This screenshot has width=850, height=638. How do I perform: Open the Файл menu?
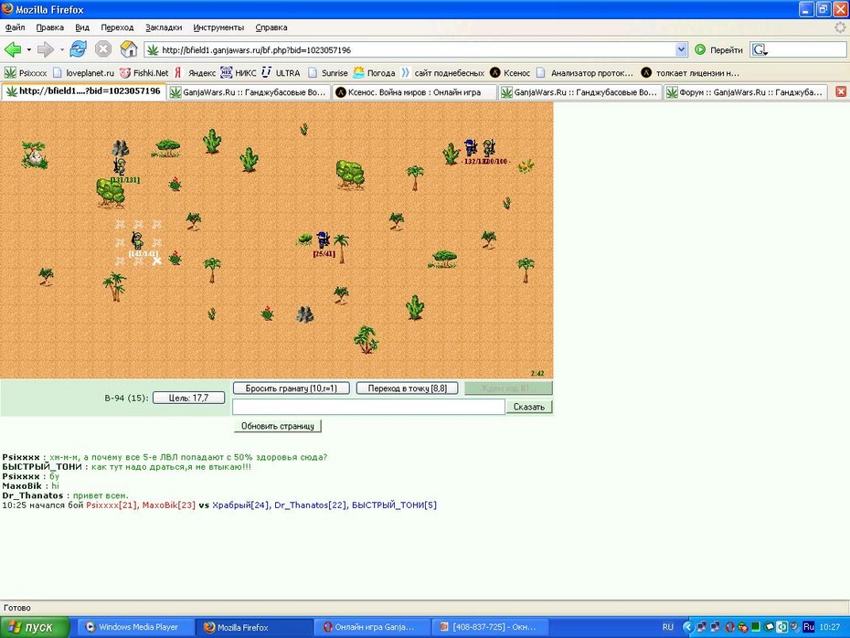click(16, 27)
